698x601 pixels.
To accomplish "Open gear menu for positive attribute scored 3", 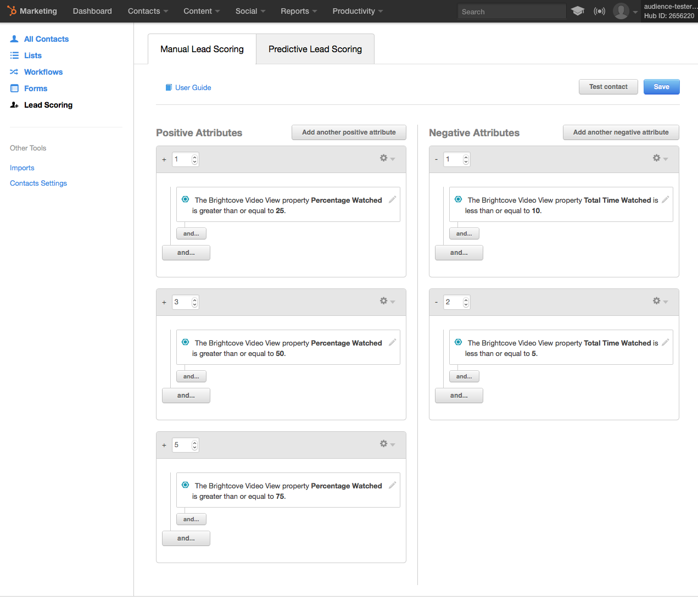I will pos(387,301).
